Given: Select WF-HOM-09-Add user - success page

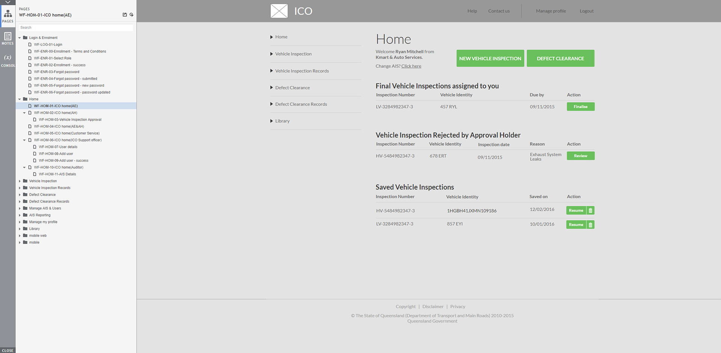Looking at the screenshot, I should [x=63, y=160].
